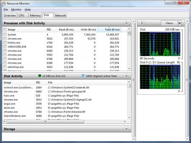
Task: Tick the firefox.exe checkbox
Action: click(x=5, y=43)
